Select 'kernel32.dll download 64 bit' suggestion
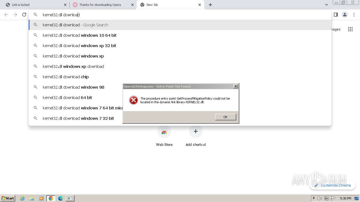The height and width of the screenshot is (202, 360). (76, 98)
